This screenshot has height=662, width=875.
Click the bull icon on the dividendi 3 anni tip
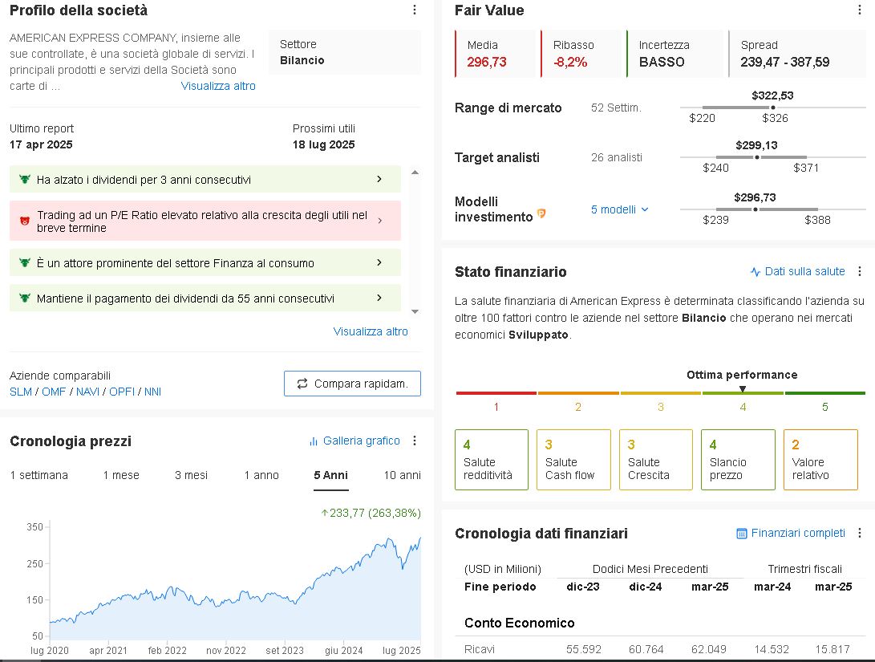[25, 179]
